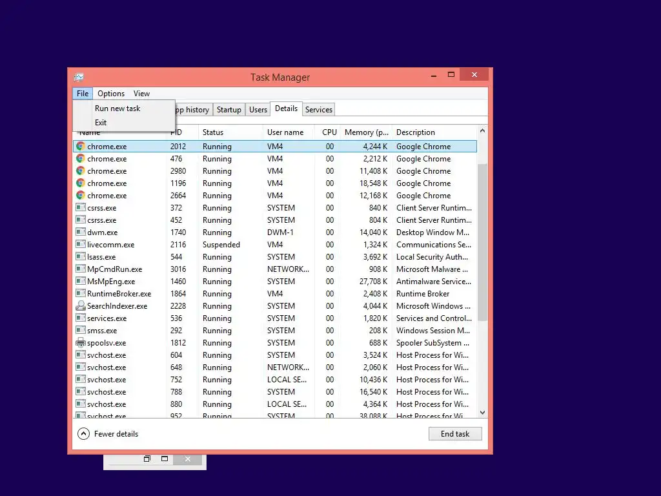Click the csrss.exe icon for PID 372
This screenshot has width=661, height=496.
click(80, 207)
